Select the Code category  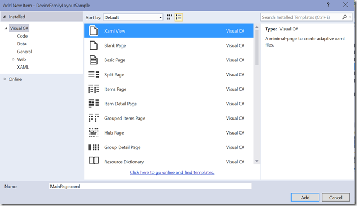tap(22, 36)
